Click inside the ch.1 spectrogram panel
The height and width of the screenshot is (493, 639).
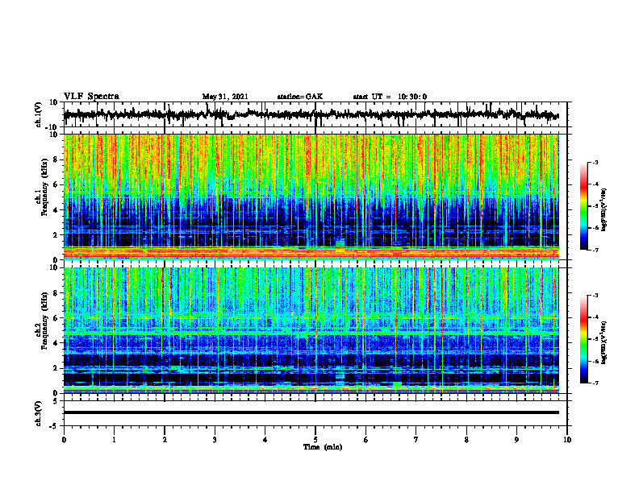(311, 197)
